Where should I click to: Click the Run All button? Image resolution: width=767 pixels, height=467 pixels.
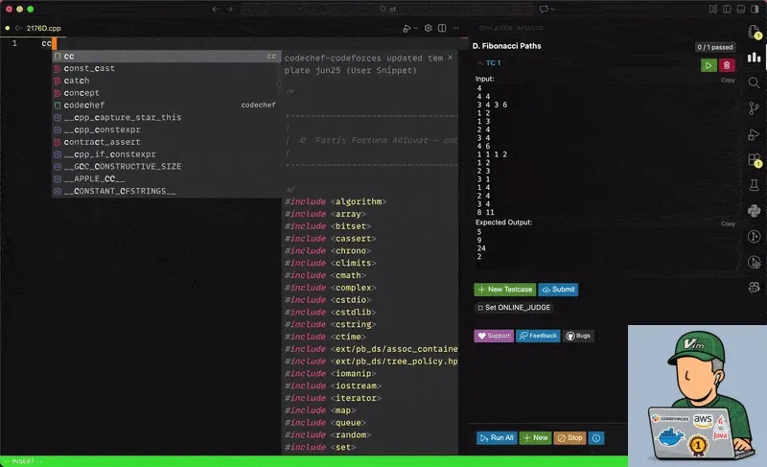click(x=497, y=438)
